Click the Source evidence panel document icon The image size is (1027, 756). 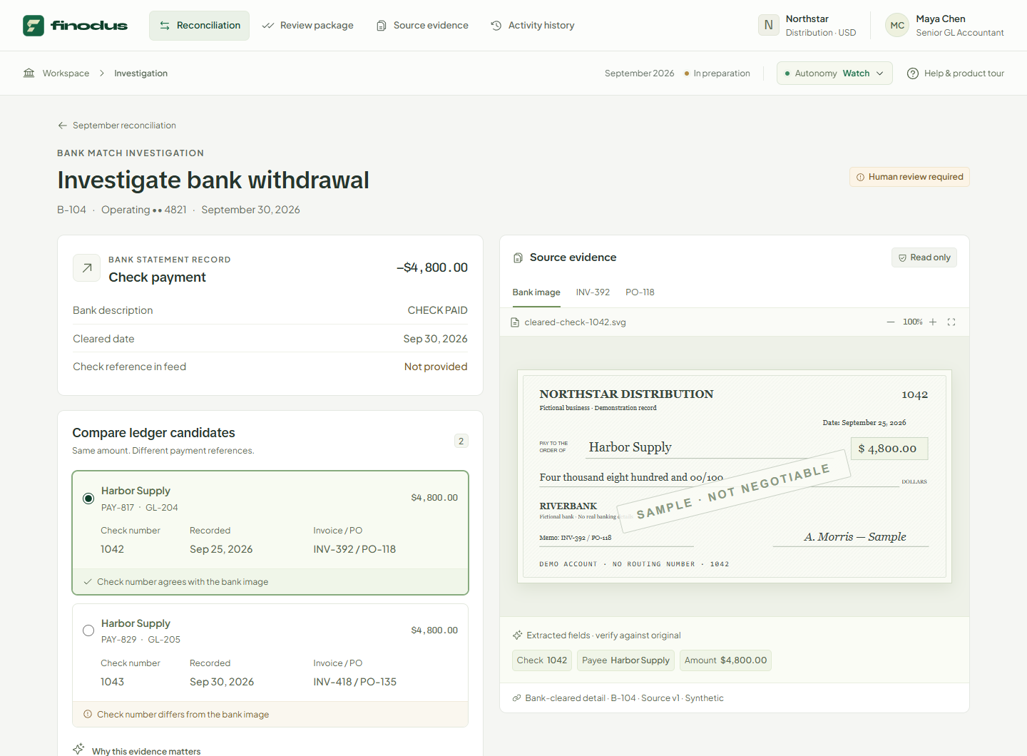point(518,258)
